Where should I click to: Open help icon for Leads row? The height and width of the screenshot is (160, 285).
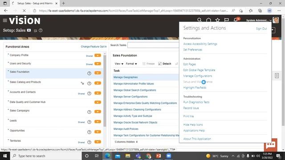click(x=89, y=122)
